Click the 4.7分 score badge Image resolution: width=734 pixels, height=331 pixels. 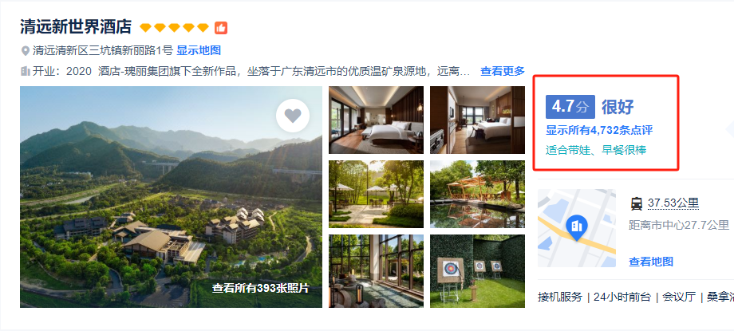tap(570, 107)
